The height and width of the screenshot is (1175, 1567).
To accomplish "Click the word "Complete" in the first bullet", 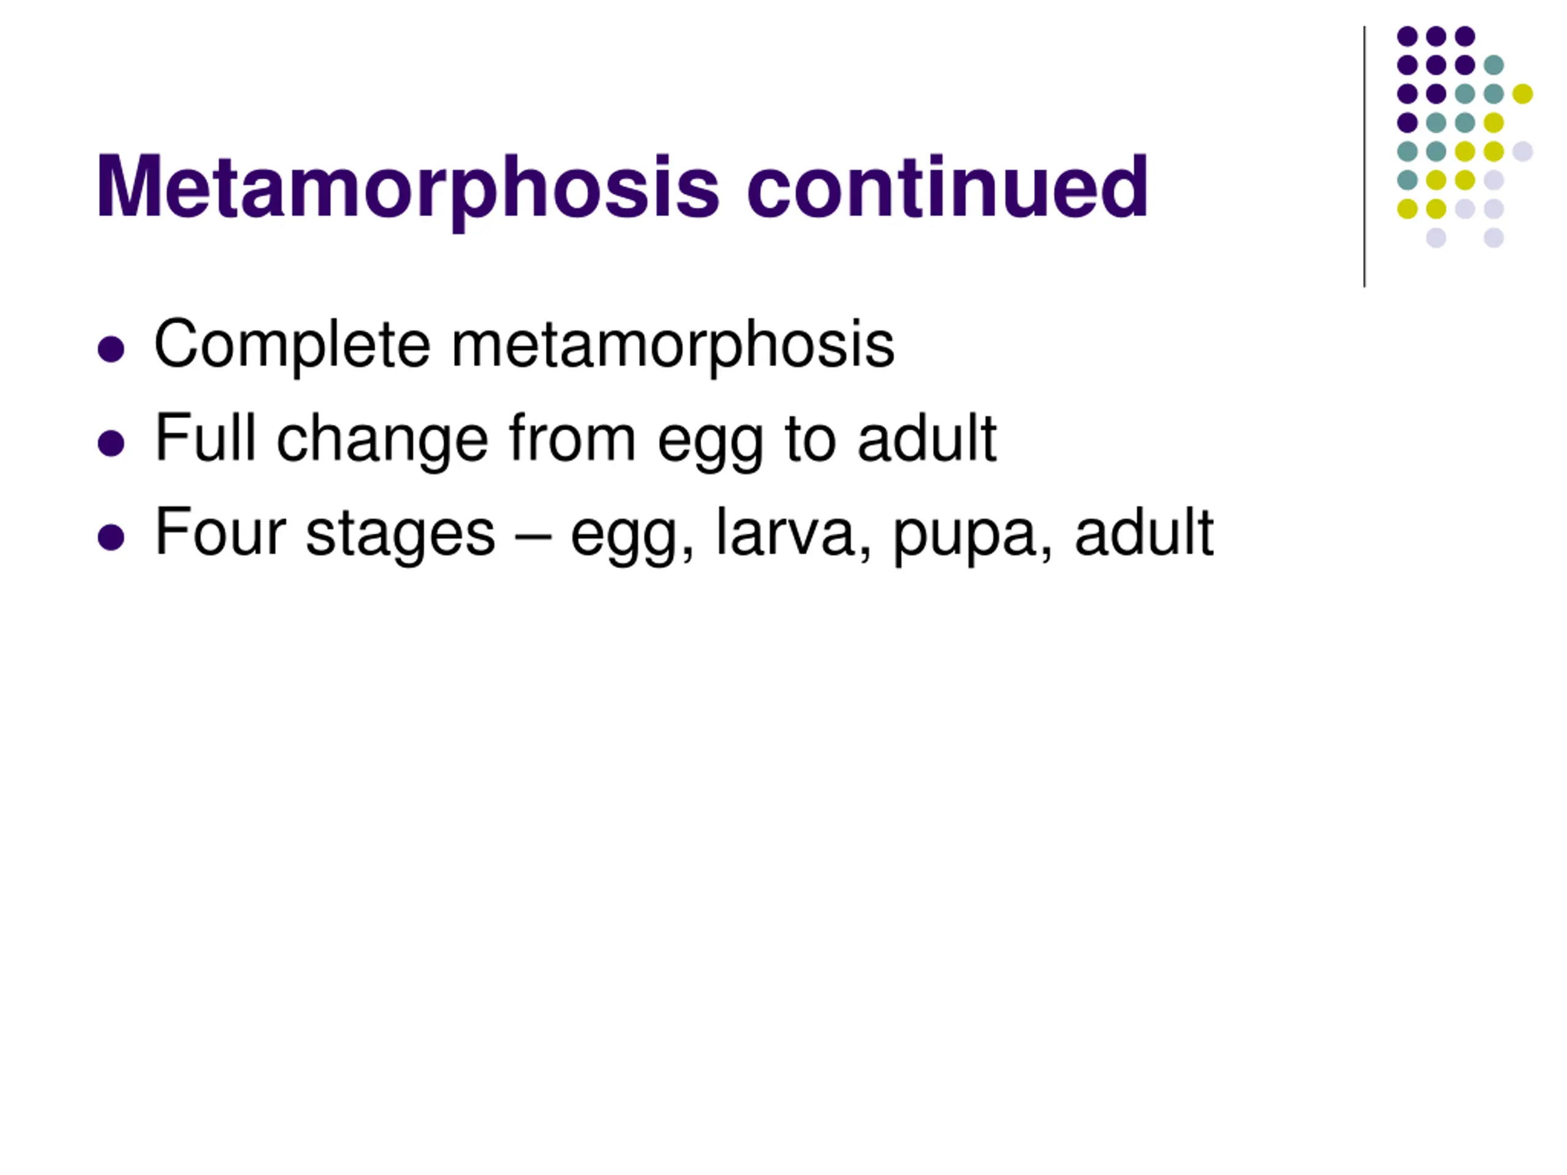I will tap(292, 345).
